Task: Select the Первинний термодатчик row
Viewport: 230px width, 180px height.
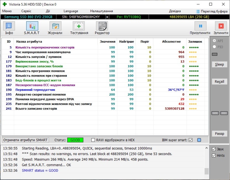Action: pyautogui.click(x=105, y=90)
